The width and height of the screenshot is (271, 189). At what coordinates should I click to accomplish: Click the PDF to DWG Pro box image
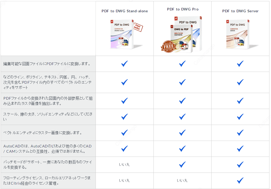click(x=182, y=34)
